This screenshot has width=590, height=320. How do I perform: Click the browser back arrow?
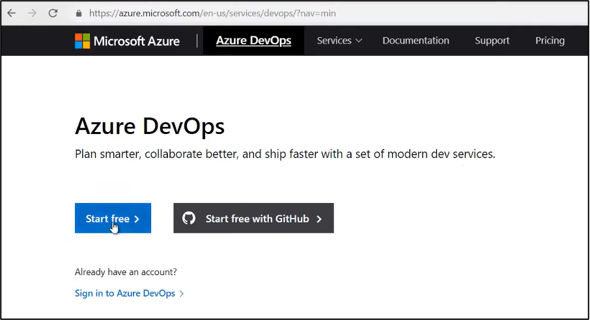pyautogui.click(x=12, y=13)
